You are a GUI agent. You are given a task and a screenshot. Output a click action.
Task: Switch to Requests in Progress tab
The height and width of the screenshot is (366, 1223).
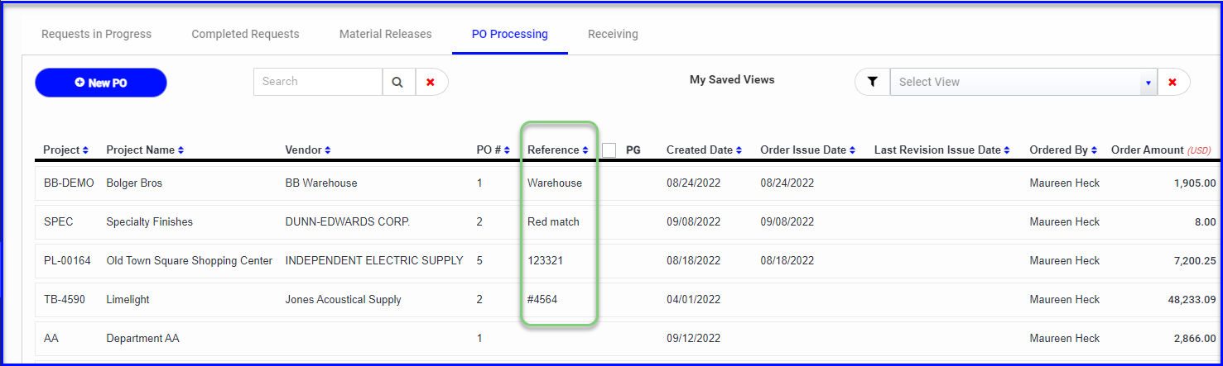point(96,34)
